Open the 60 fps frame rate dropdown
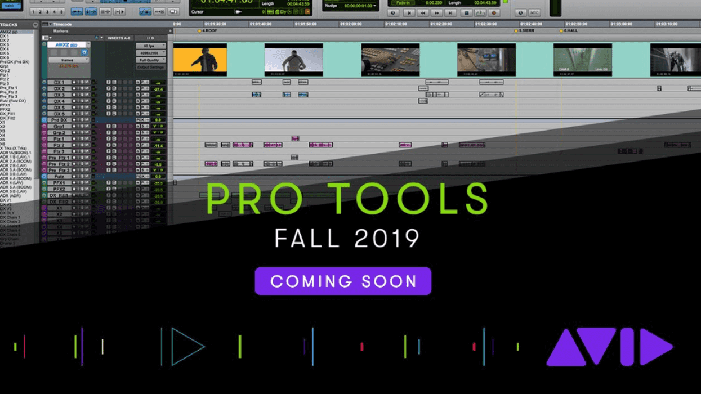The image size is (701, 394). click(151, 46)
